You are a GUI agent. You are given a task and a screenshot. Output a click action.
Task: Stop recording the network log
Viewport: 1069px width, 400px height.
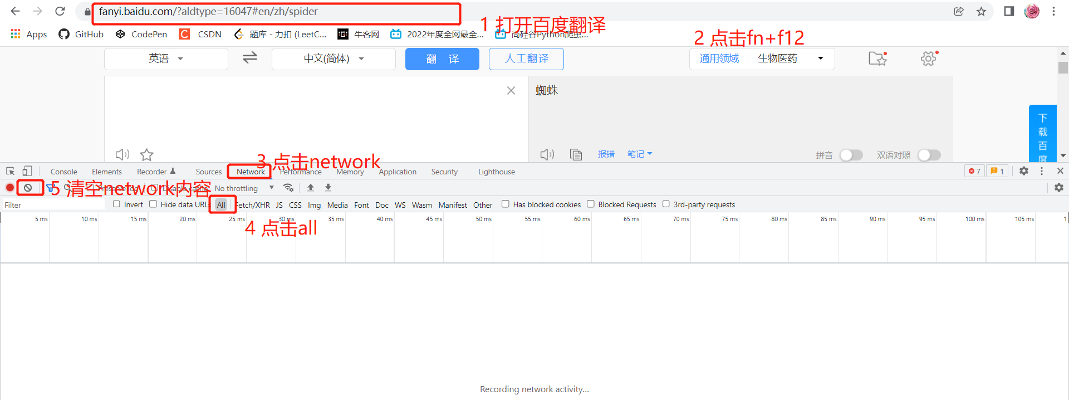10,188
